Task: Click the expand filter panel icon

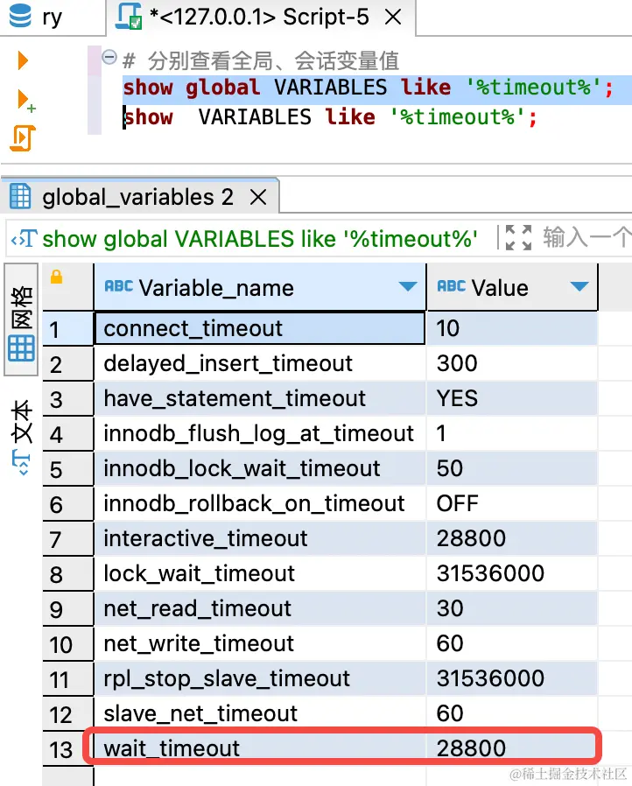Action: tap(518, 237)
